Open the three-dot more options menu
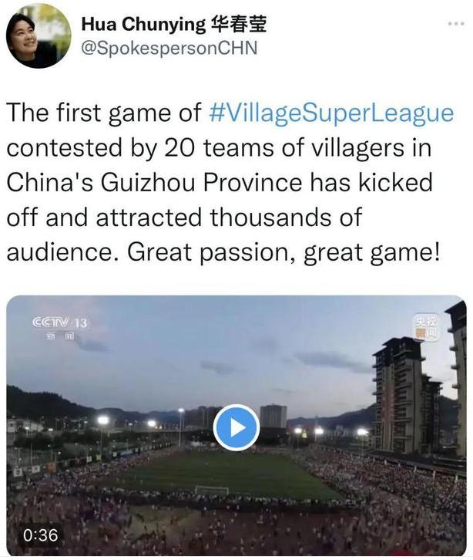The height and width of the screenshot is (560, 473). [456, 24]
